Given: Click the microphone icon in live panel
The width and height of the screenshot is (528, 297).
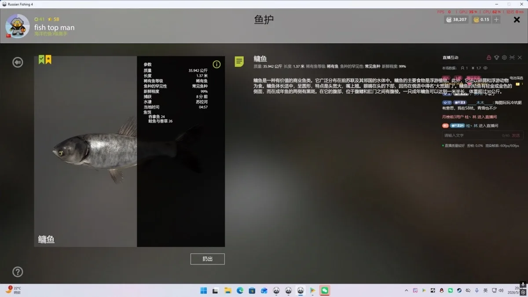Looking at the screenshot, I should (x=496, y=58).
